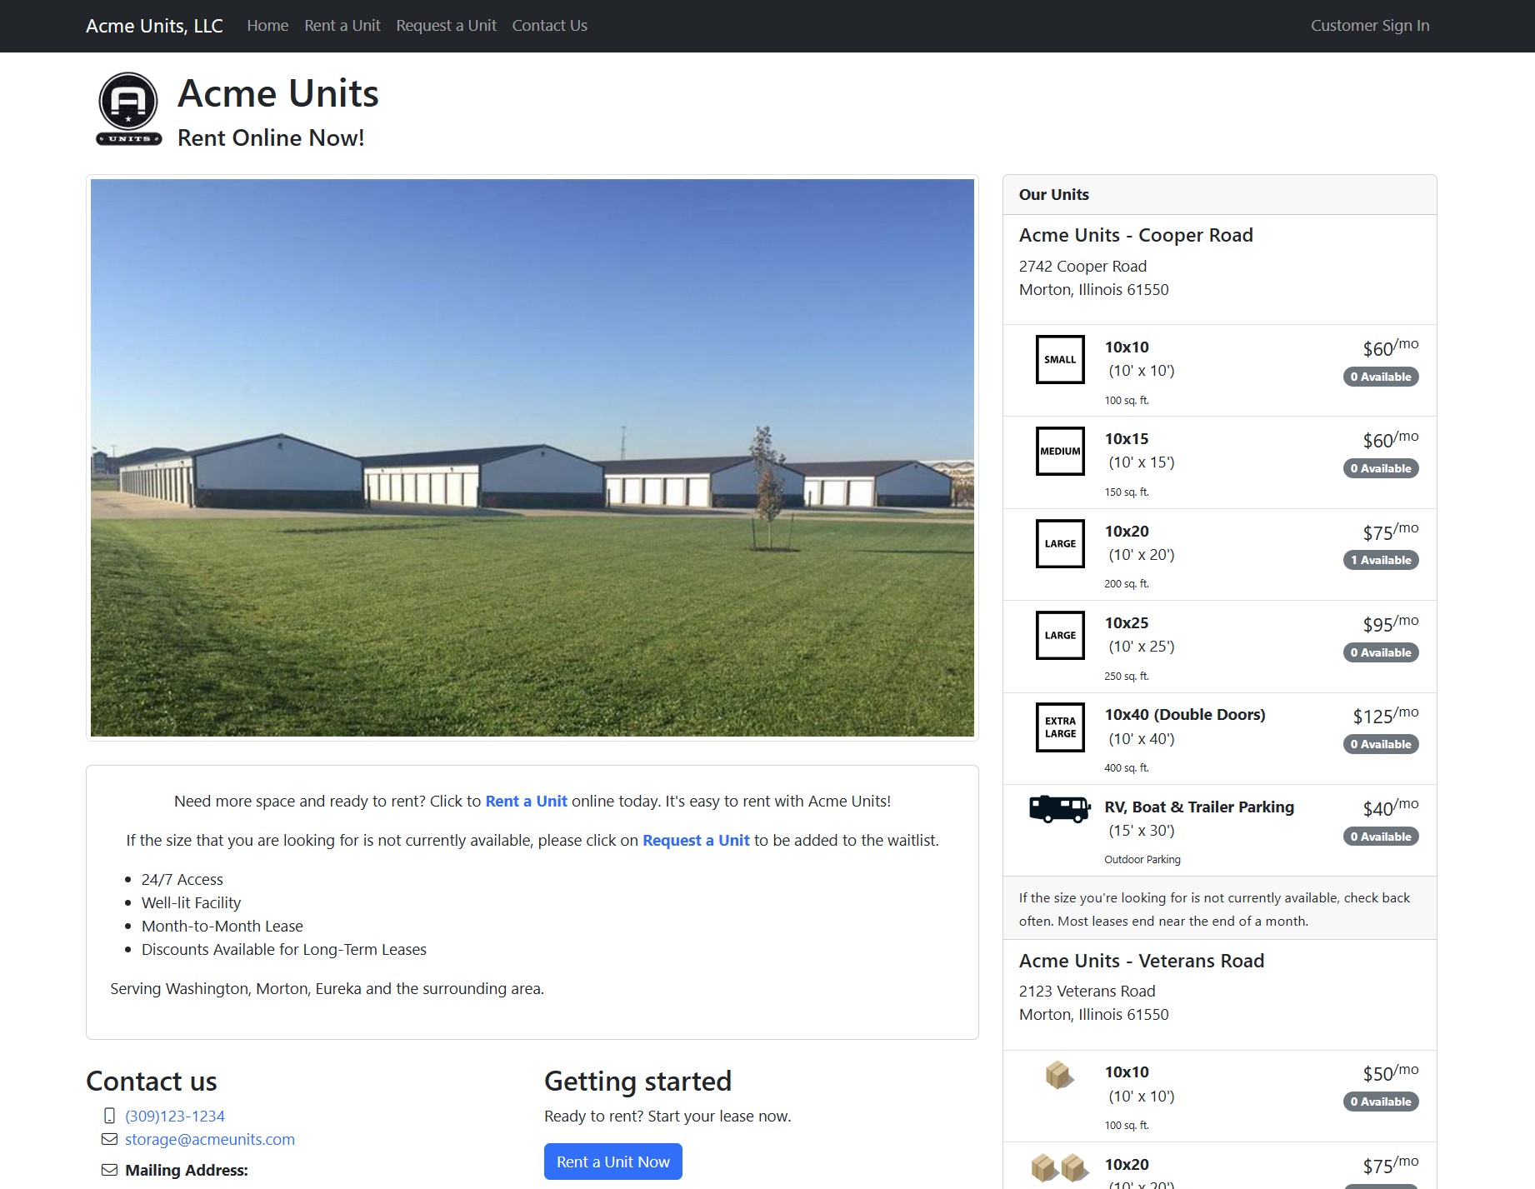Click the $40/mo price
This screenshot has height=1189, width=1535.
pos(1391,807)
